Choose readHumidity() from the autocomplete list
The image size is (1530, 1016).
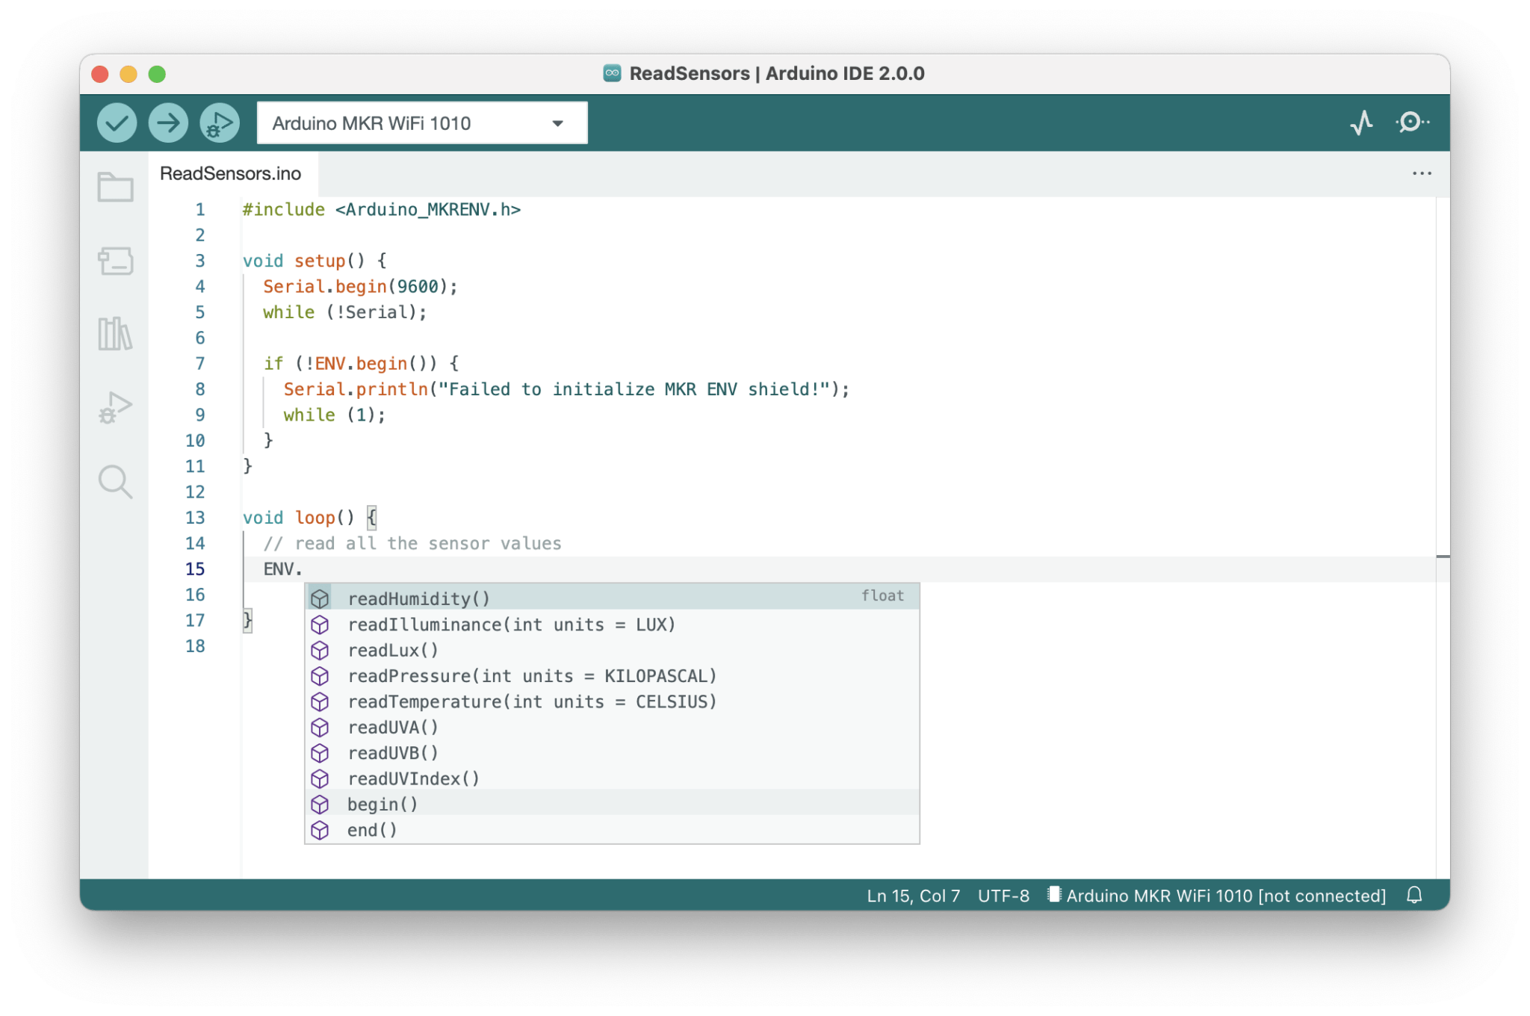(418, 598)
